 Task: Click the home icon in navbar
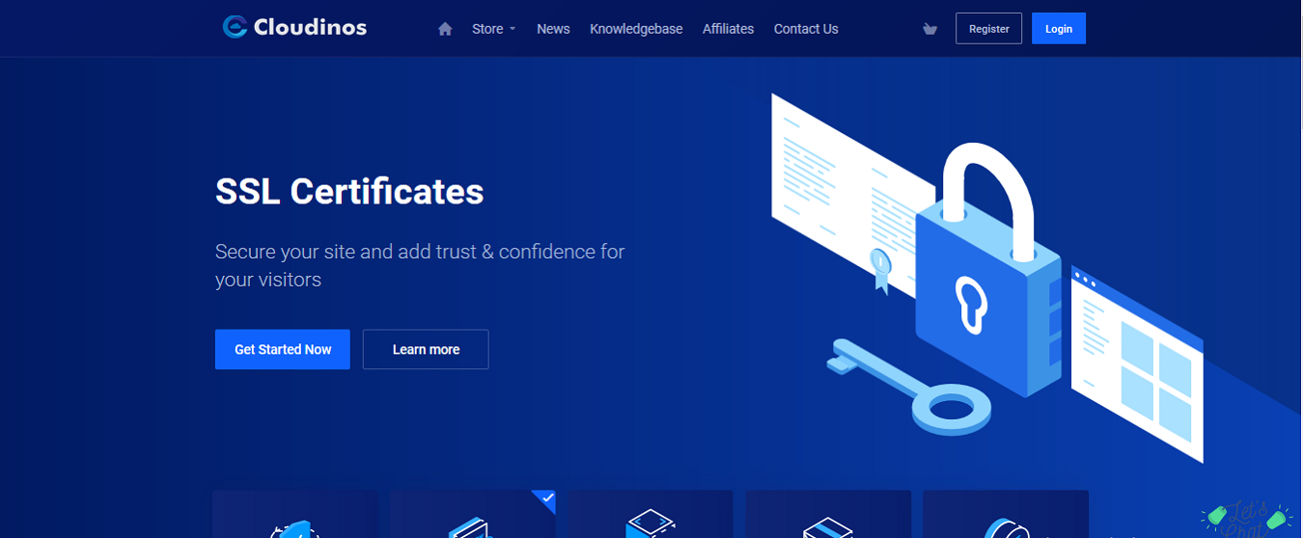445,29
